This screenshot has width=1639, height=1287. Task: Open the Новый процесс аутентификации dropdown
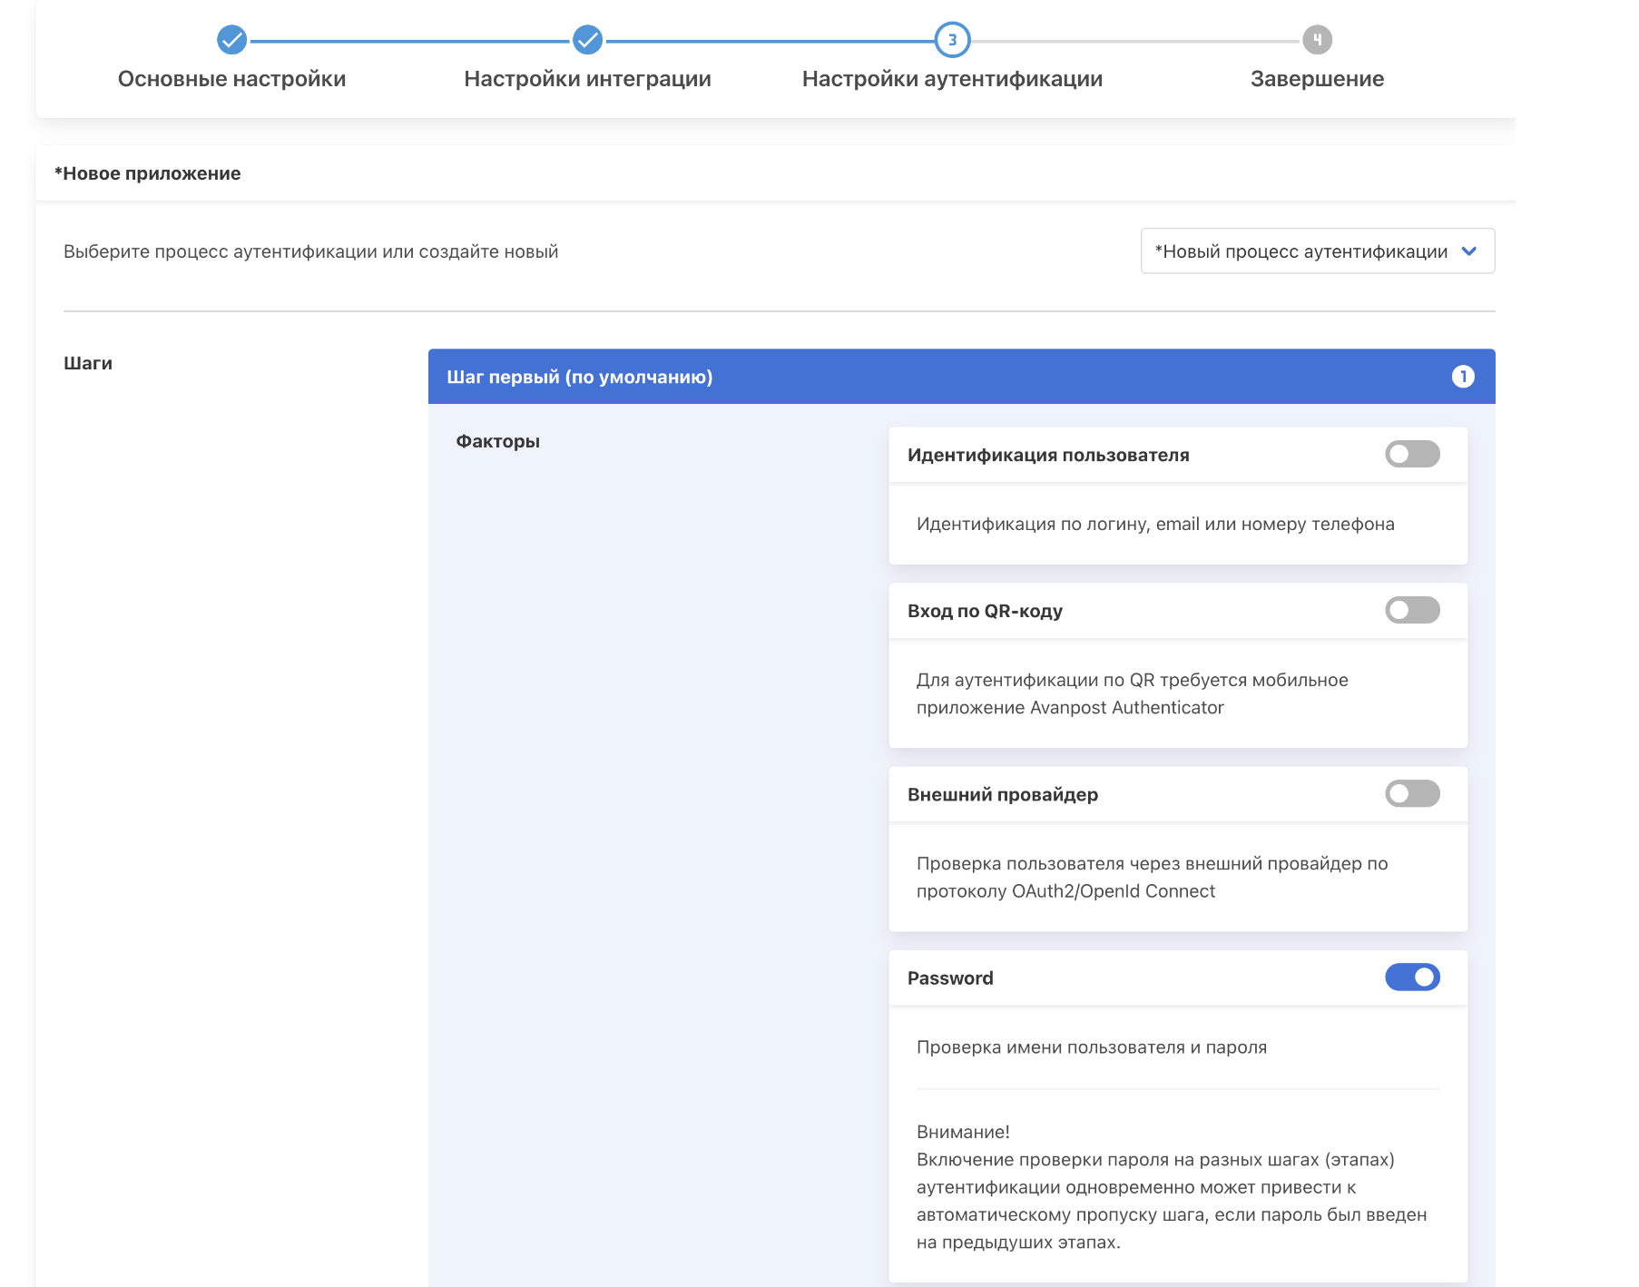(1316, 251)
